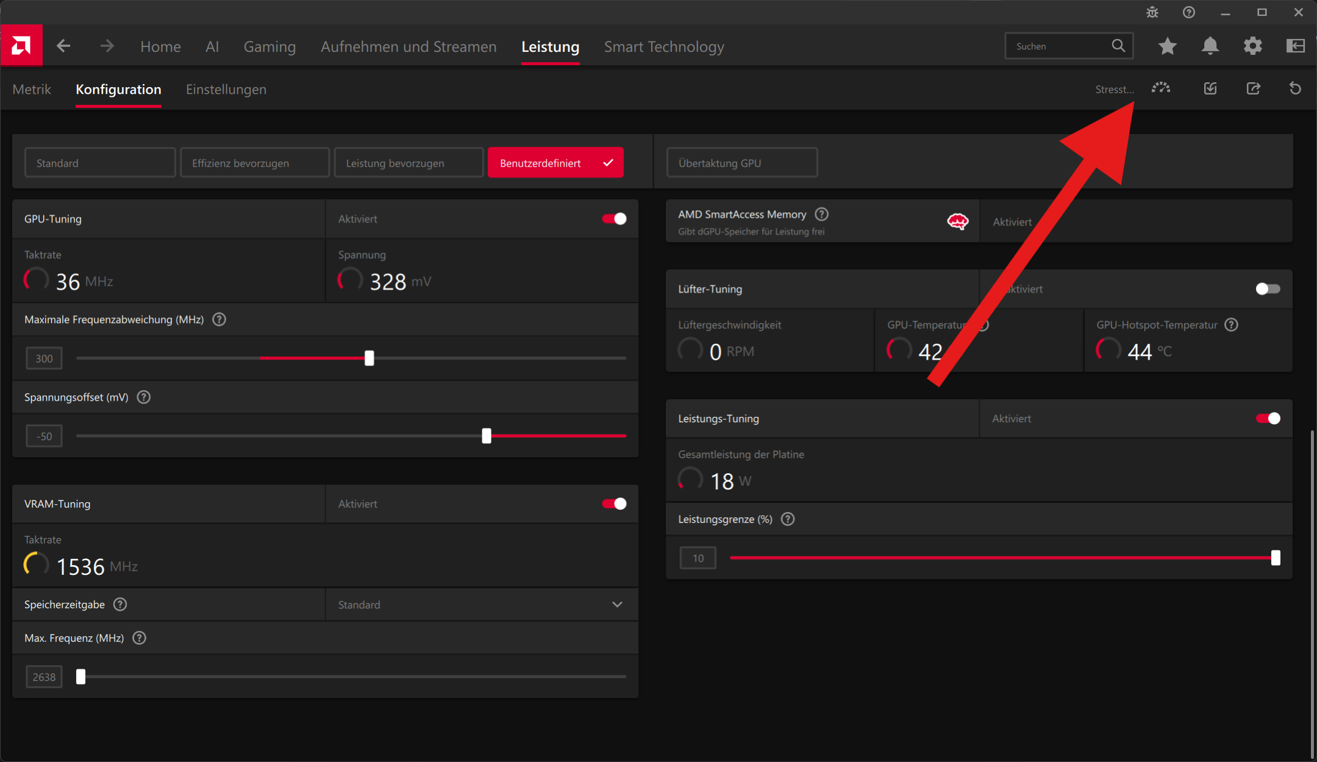
Task: Click the export tuning profile icon
Action: 1253,88
